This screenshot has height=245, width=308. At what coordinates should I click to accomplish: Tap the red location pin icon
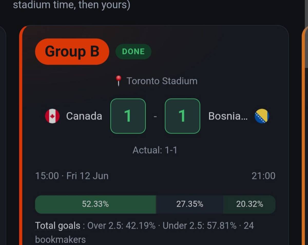tap(118, 81)
